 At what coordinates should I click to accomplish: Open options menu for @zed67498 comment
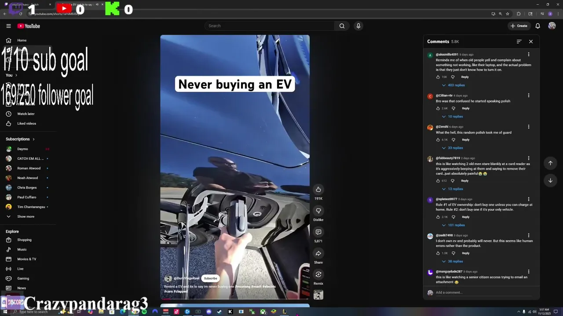tap(529, 235)
